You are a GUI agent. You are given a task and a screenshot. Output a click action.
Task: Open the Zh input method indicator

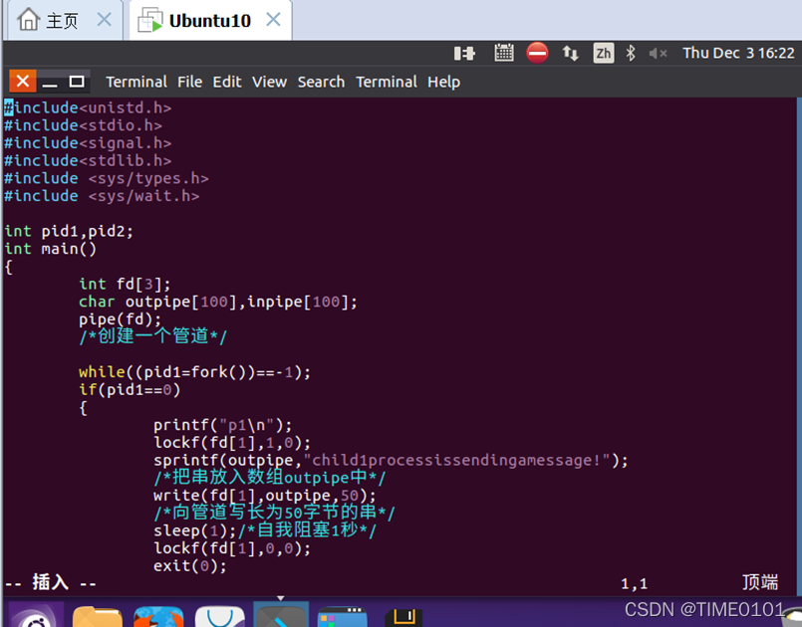[604, 53]
